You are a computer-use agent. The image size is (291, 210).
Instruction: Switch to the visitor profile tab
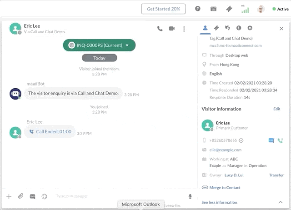205,28
